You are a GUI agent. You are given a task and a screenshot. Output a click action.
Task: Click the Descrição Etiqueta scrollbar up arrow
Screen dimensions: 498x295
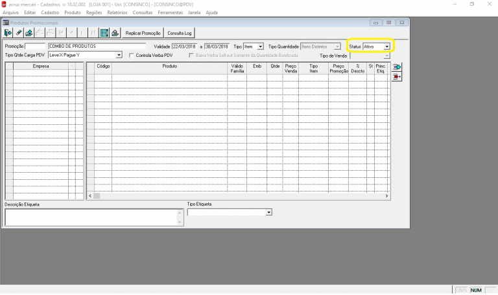click(x=180, y=213)
